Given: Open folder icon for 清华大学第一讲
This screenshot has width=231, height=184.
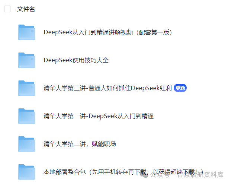Looking at the screenshot, I should [x=27, y=116].
